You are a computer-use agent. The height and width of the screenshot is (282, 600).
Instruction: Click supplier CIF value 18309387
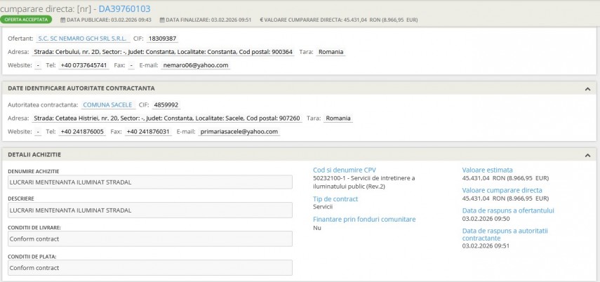pyautogui.click(x=162, y=38)
